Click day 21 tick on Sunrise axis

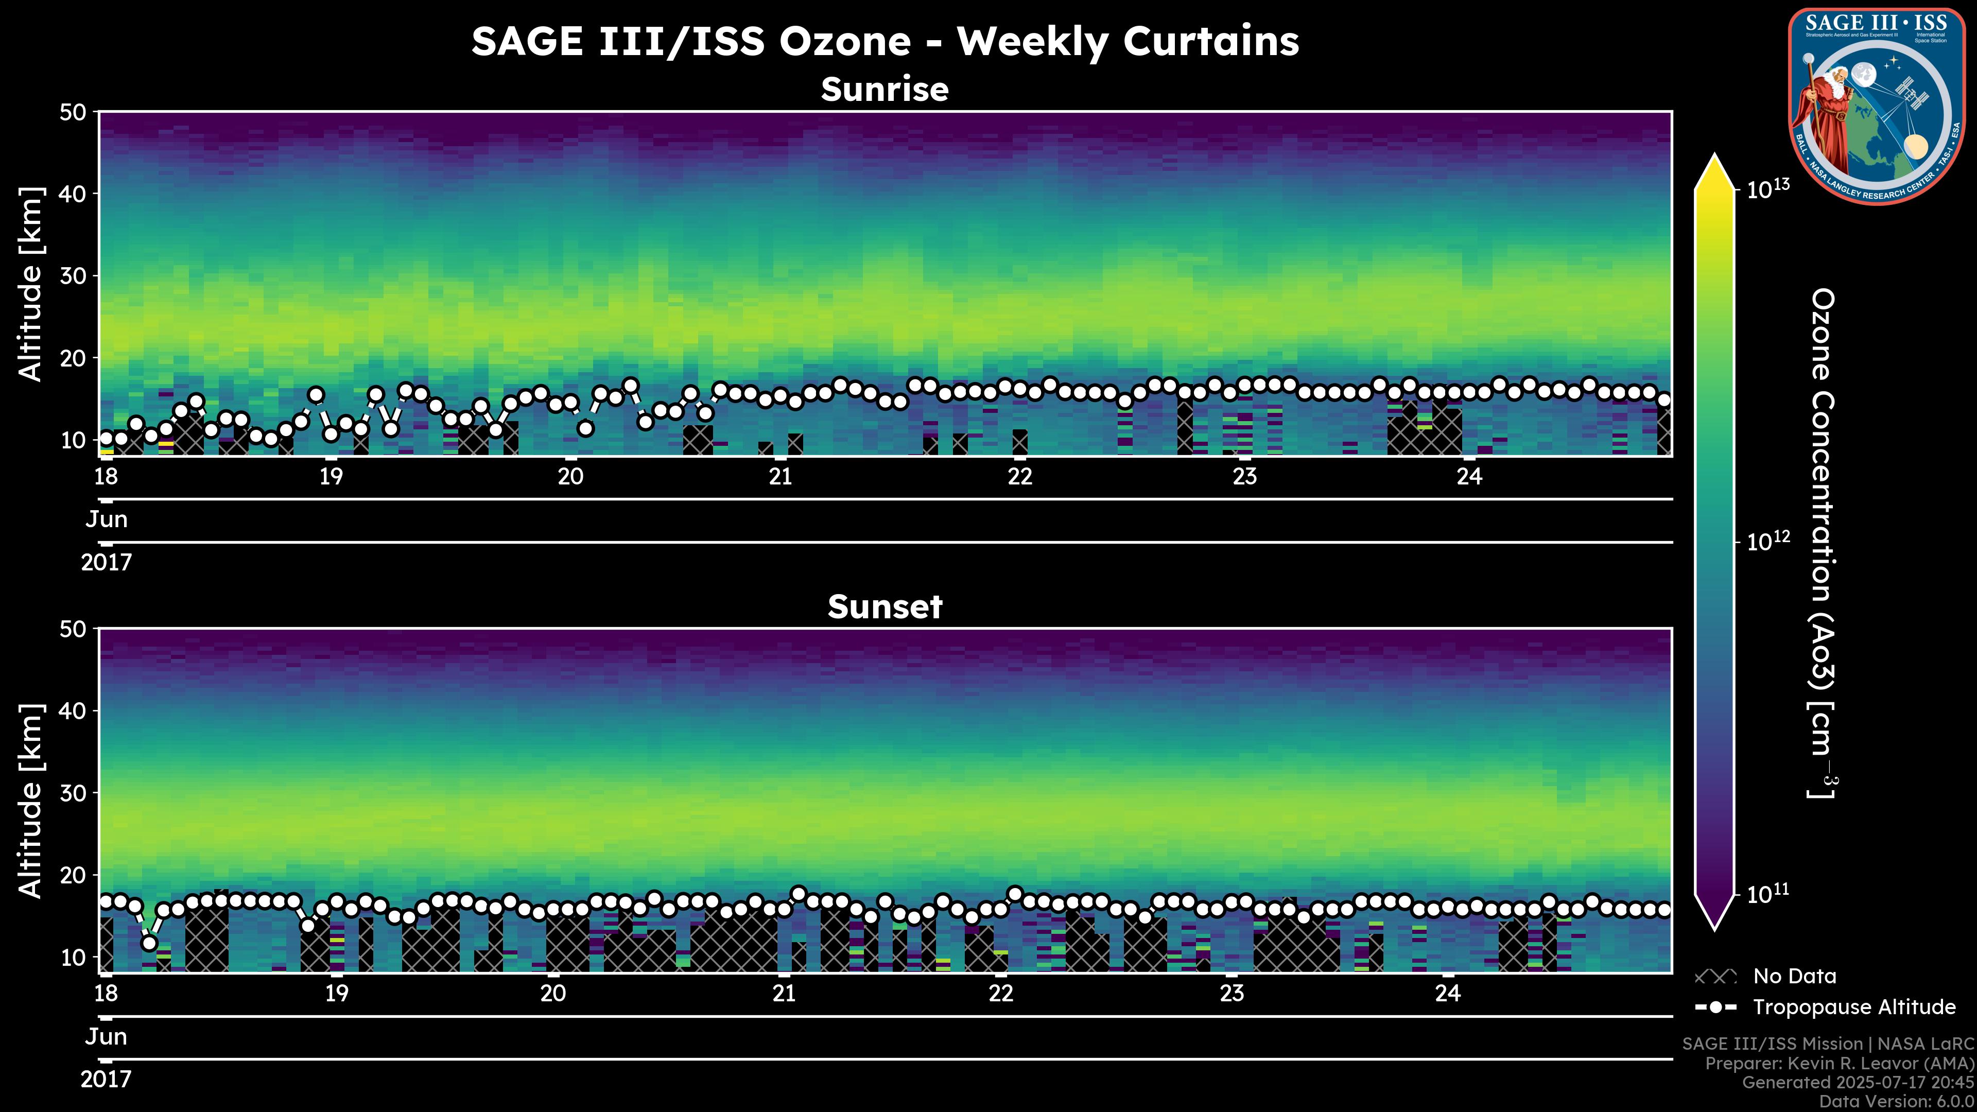pyautogui.click(x=781, y=477)
